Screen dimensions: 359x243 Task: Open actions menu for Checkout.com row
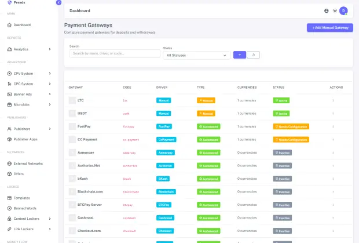tap(333, 231)
